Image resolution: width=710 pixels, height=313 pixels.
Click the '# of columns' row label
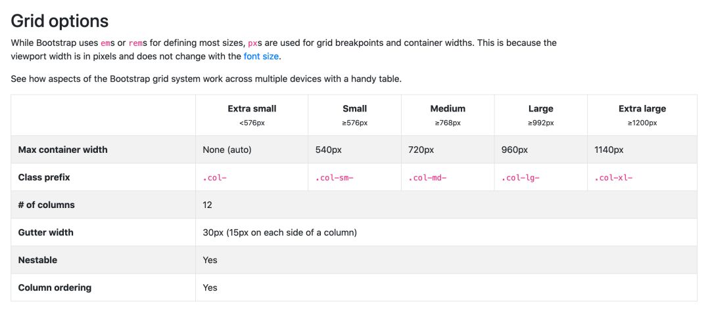(x=47, y=205)
